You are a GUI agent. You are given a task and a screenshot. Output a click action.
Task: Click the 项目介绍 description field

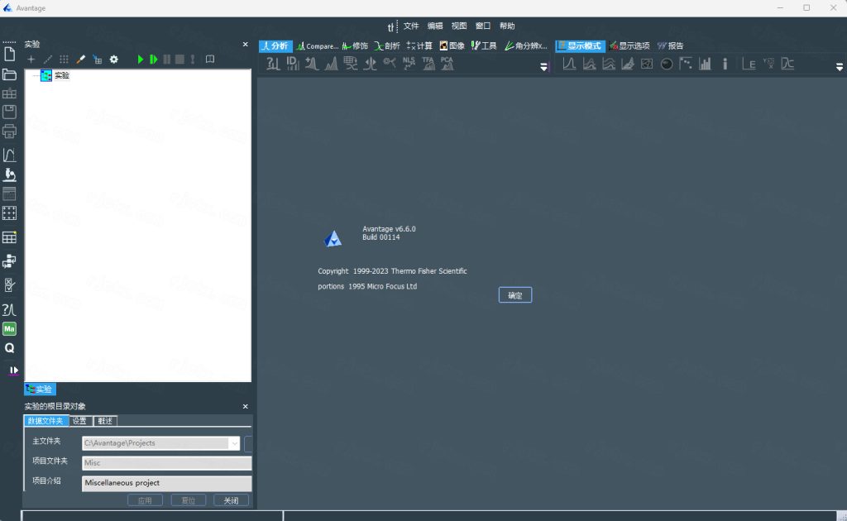coord(167,483)
